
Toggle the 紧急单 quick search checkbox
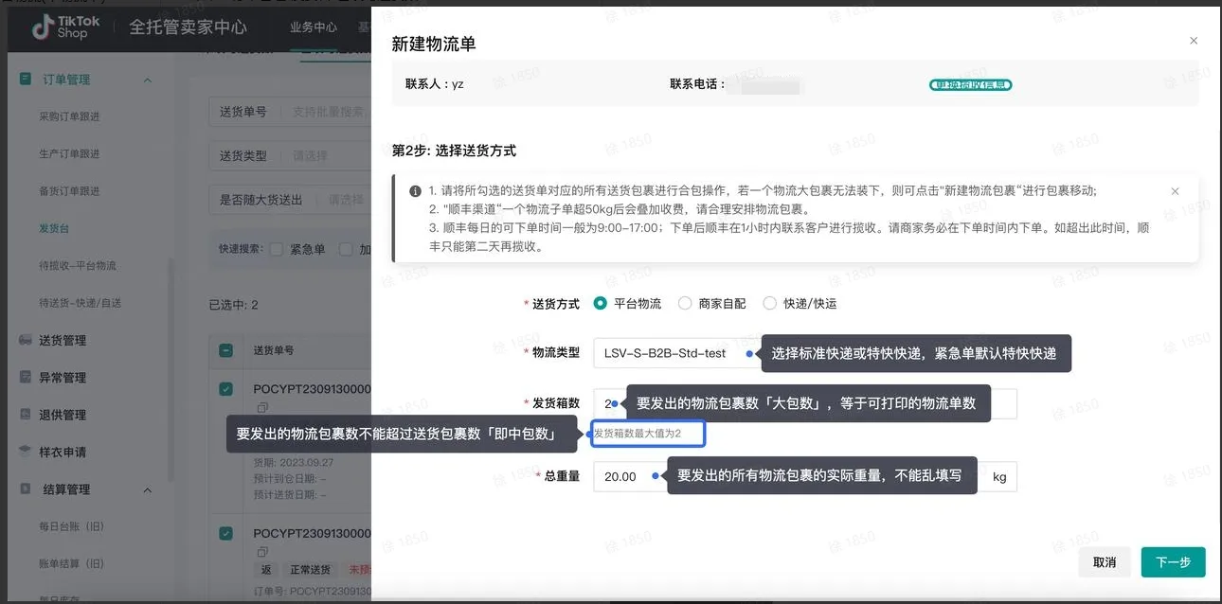click(x=277, y=250)
